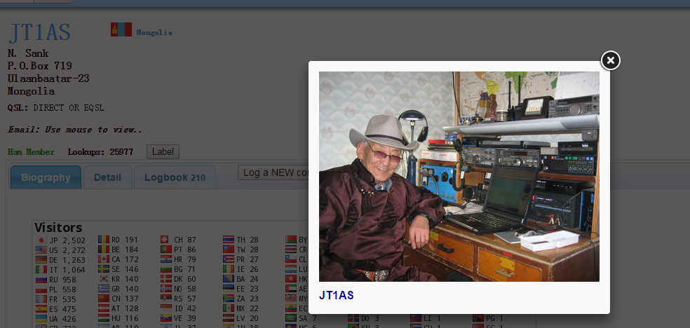Click the Switzerland flag in Visitors

pyautogui.click(x=164, y=240)
